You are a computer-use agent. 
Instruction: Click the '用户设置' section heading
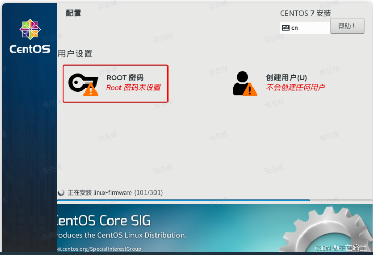[75, 54]
